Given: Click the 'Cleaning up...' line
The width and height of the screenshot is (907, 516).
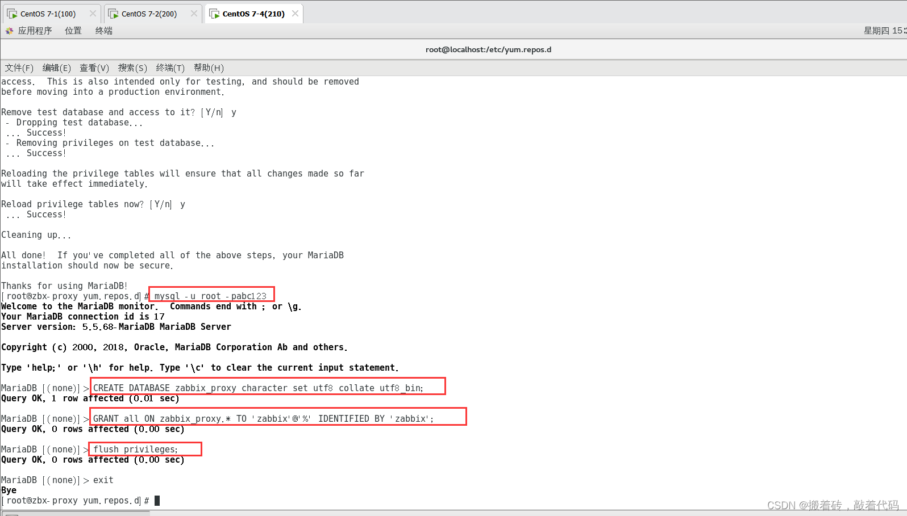Looking at the screenshot, I should coord(36,235).
